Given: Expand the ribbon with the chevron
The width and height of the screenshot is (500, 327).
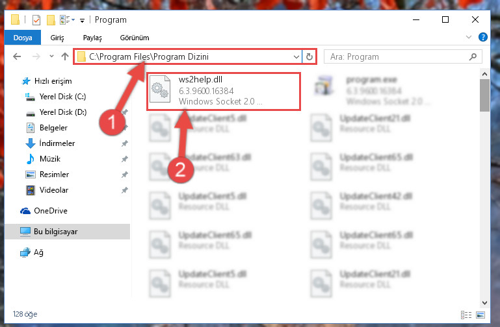Looking at the screenshot, I should click(468, 37).
